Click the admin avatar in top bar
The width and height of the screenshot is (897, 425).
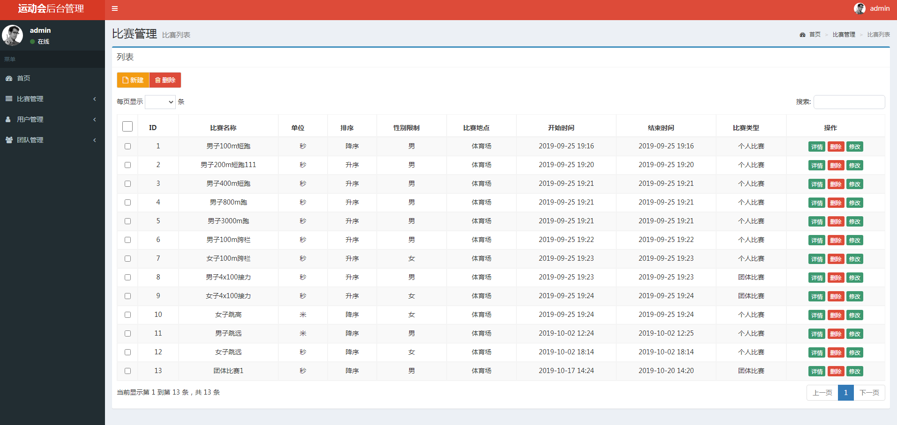click(x=860, y=8)
